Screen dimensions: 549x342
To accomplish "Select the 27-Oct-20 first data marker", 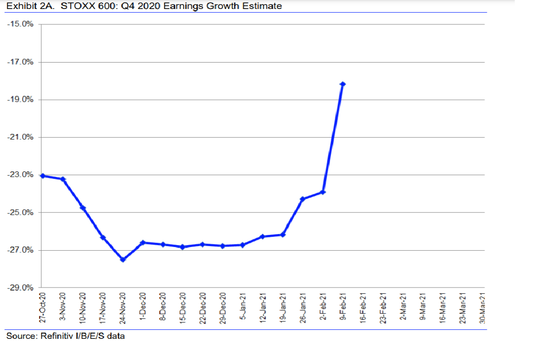I will (43, 175).
